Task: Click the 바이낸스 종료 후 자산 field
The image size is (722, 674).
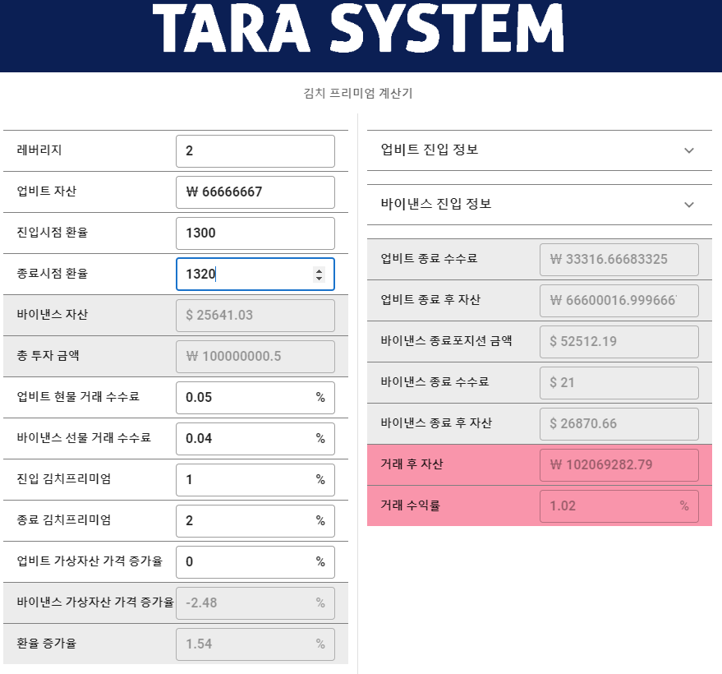Action: click(x=619, y=424)
